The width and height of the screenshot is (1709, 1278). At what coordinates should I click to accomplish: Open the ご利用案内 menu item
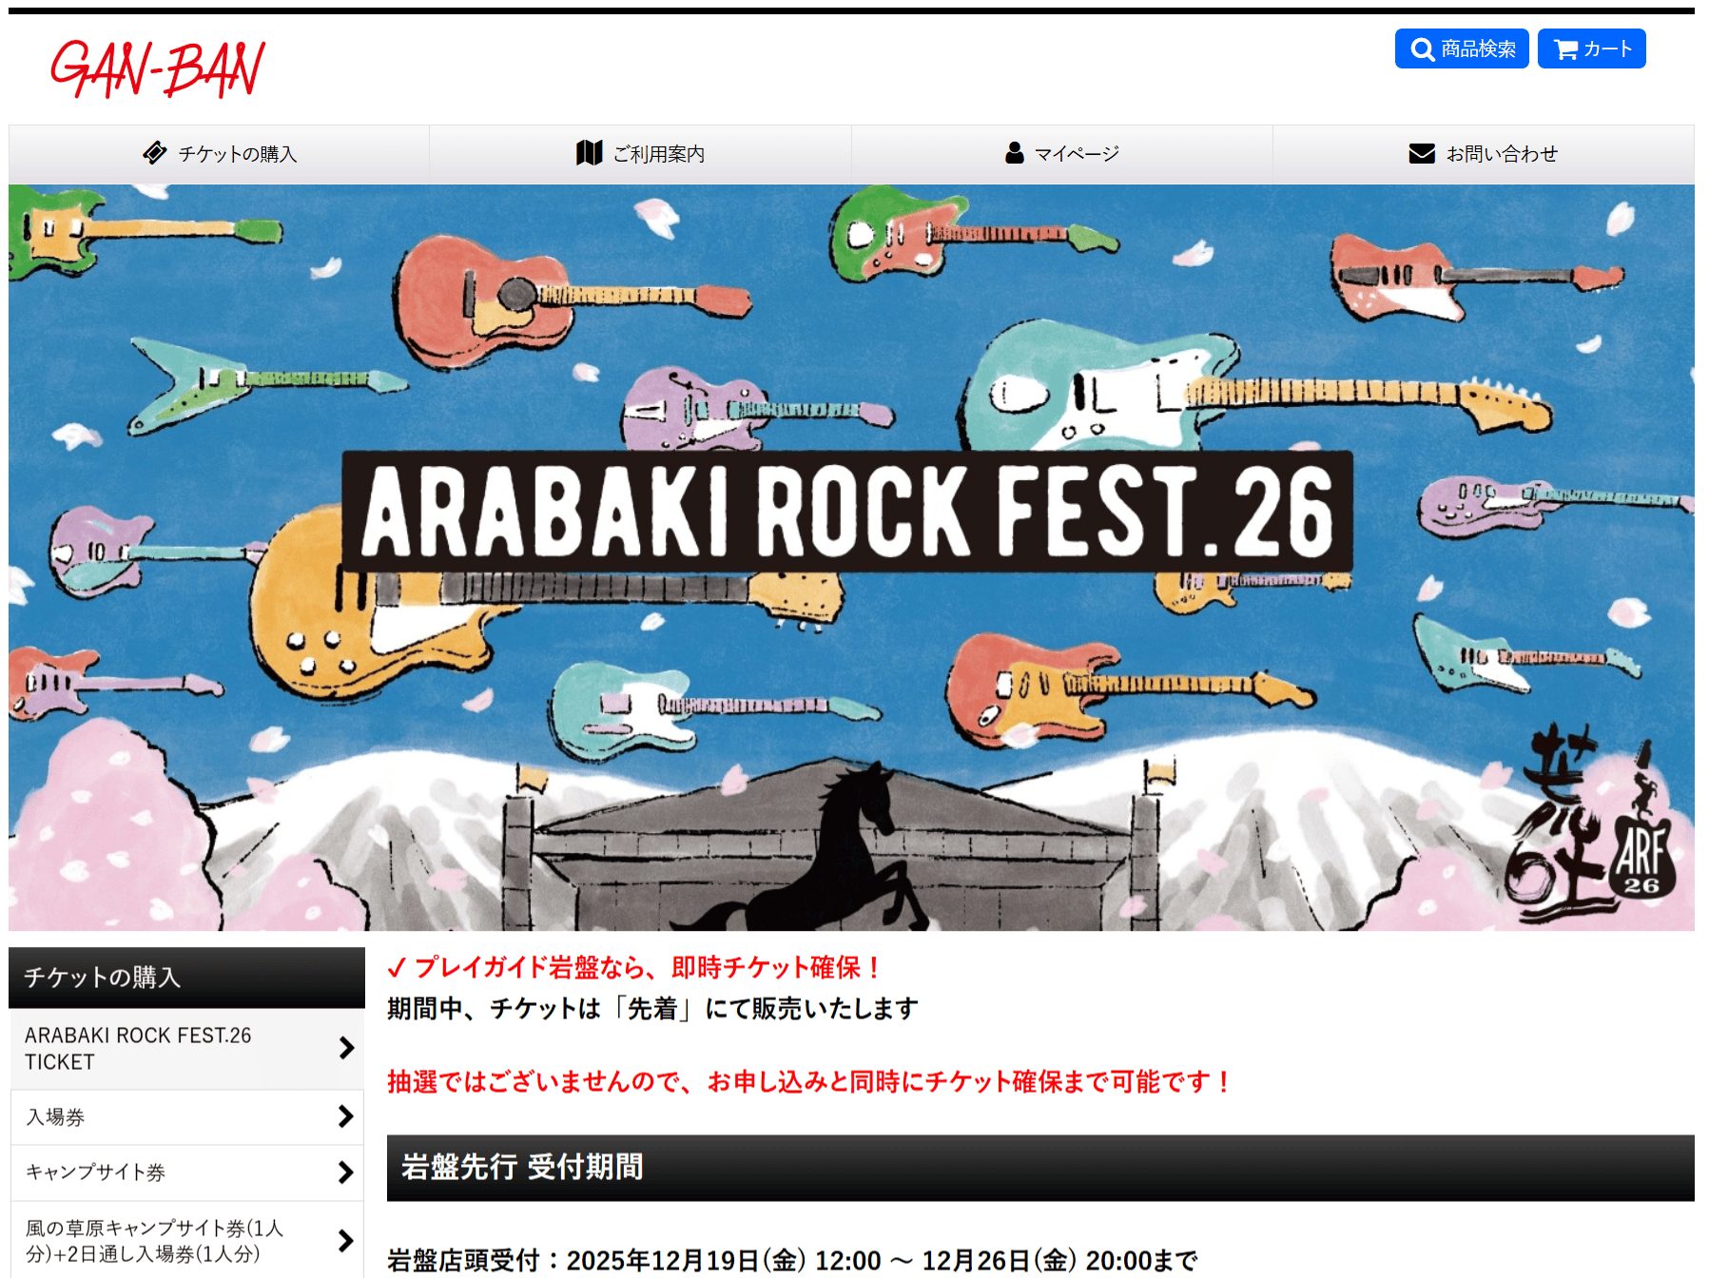coord(640,154)
